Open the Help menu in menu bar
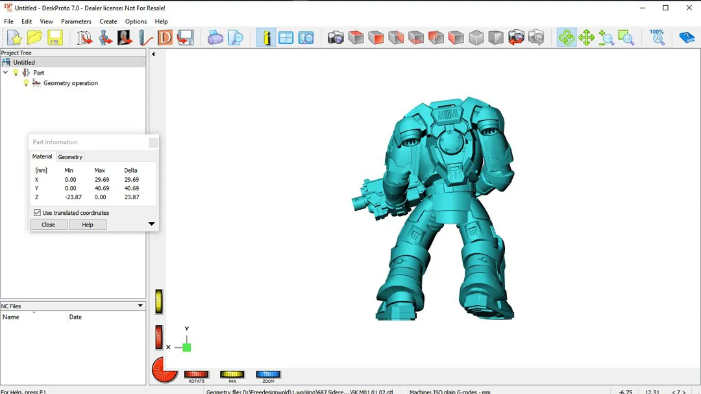 pyautogui.click(x=162, y=21)
